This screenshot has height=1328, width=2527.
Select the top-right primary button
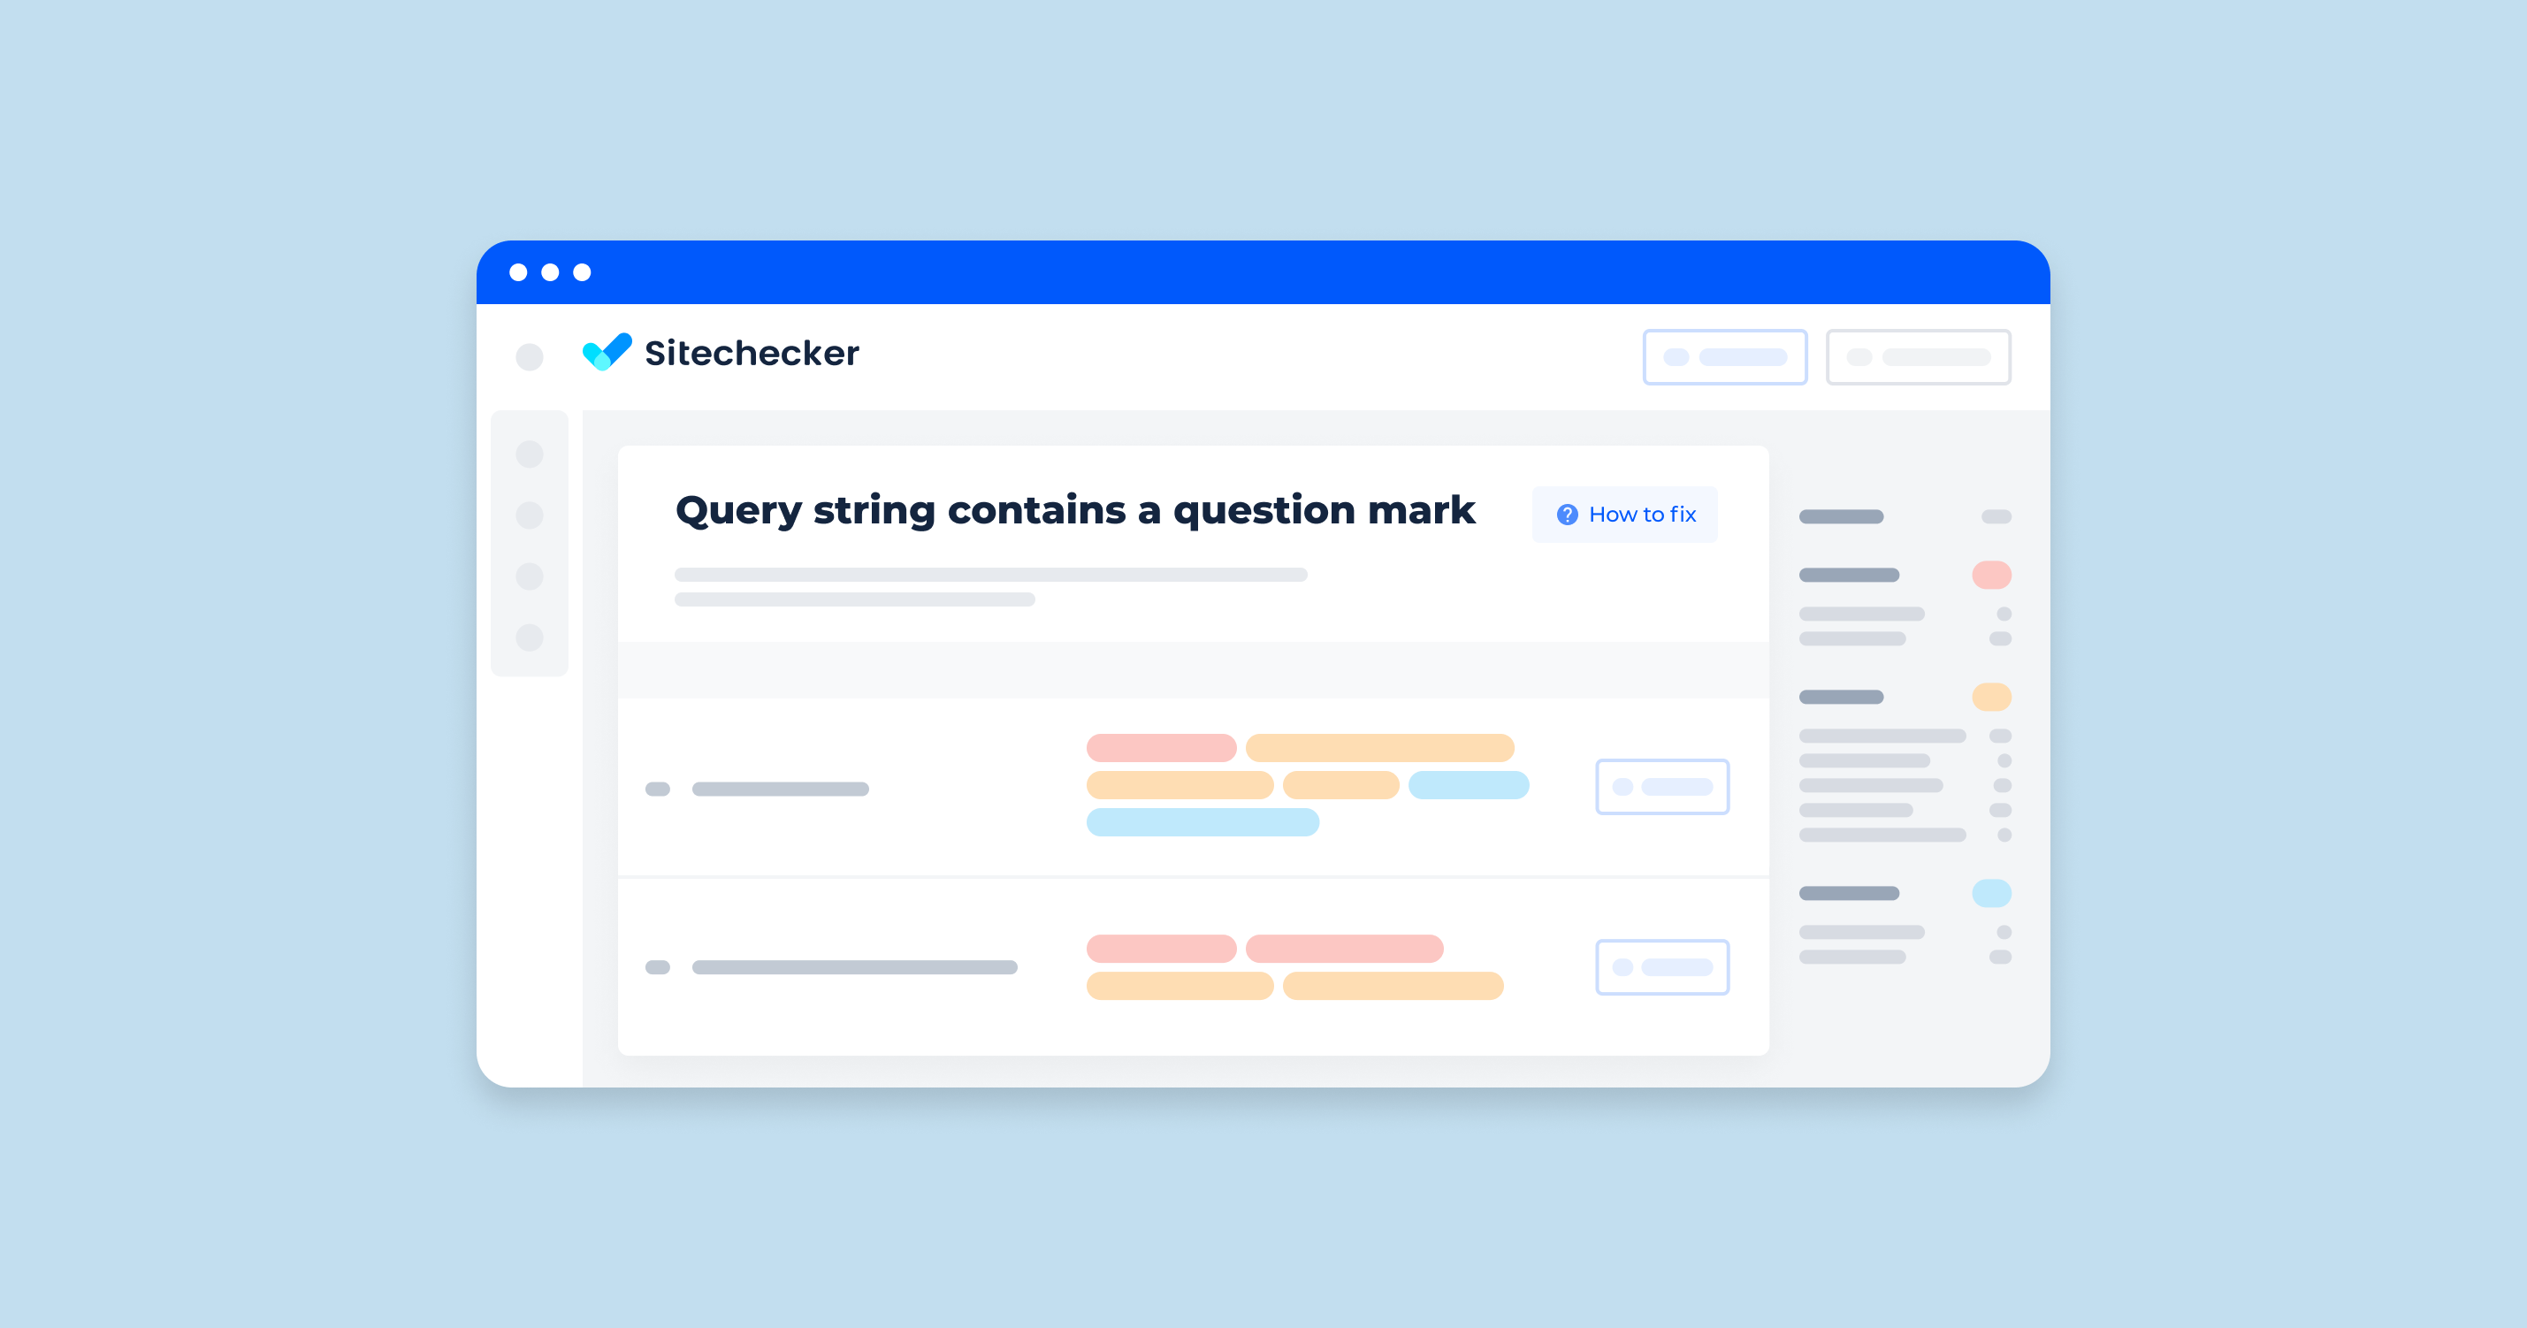click(x=1723, y=355)
